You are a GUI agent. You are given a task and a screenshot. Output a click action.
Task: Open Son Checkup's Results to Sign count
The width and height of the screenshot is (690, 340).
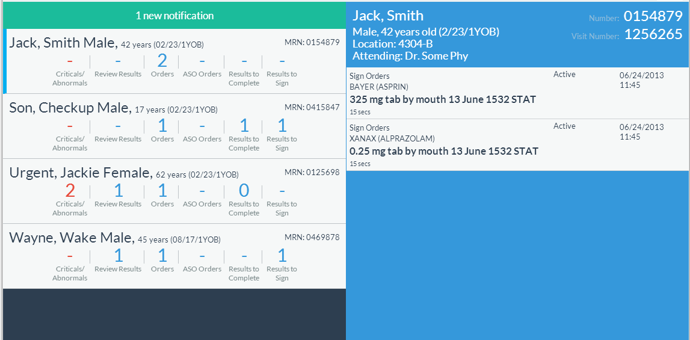(282, 126)
